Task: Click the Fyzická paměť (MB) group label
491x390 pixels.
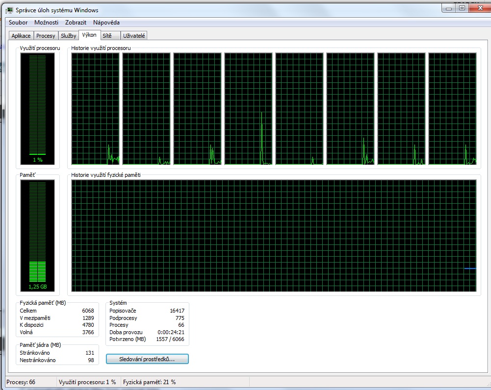Action: (x=43, y=303)
